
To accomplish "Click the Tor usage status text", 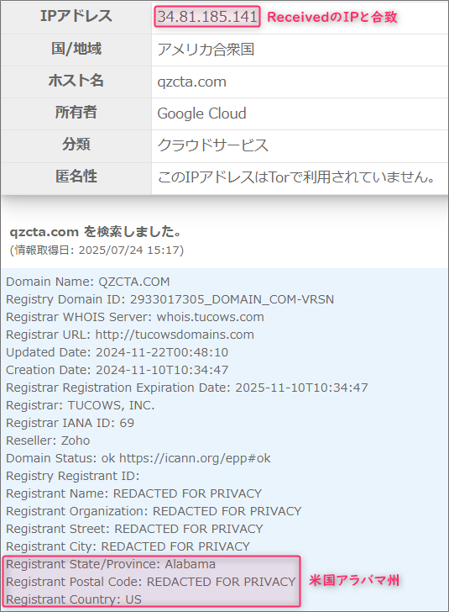I will point(296,177).
